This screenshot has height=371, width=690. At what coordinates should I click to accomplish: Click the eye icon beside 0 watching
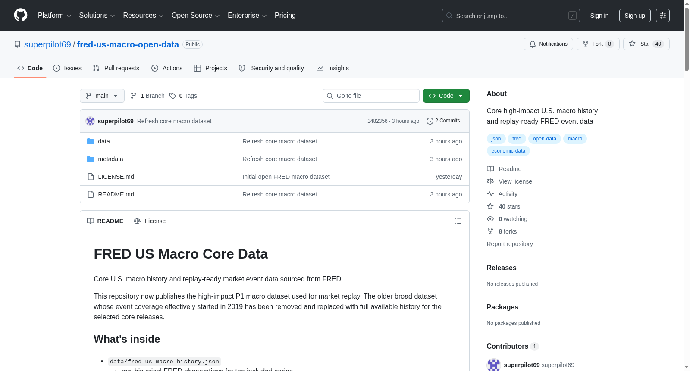490,219
